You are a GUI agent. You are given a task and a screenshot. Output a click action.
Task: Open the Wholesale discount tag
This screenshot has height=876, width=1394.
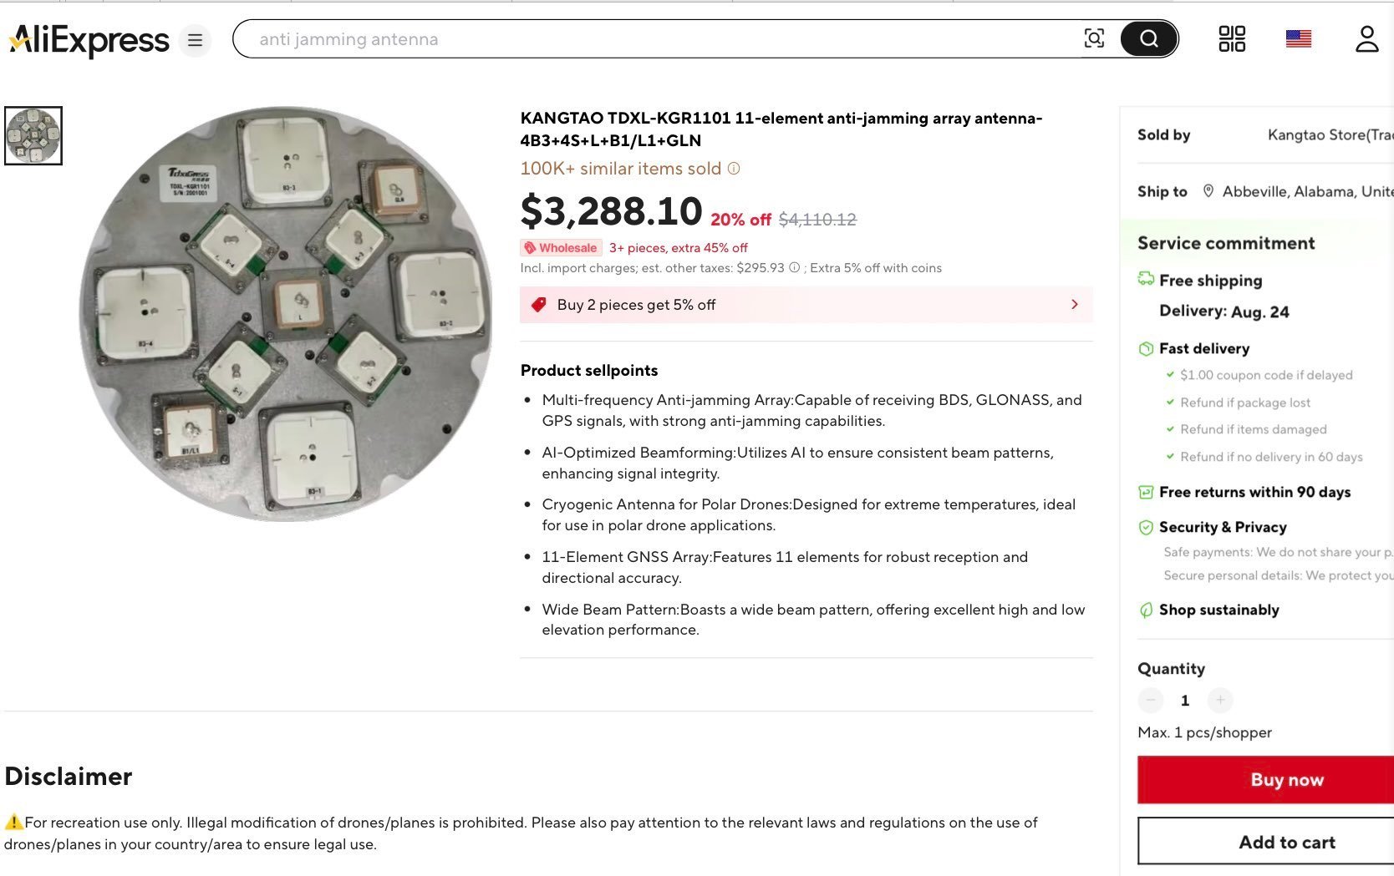(561, 248)
